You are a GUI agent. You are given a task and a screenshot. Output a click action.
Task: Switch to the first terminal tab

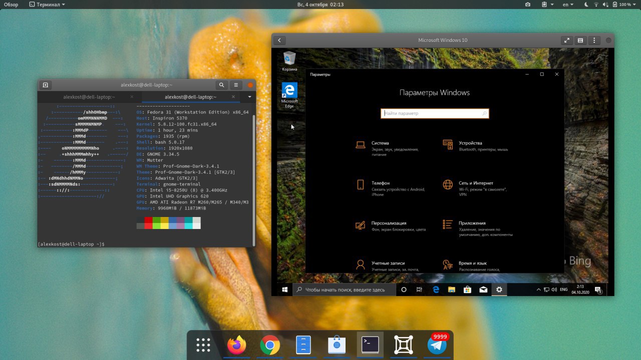(x=89, y=97)
